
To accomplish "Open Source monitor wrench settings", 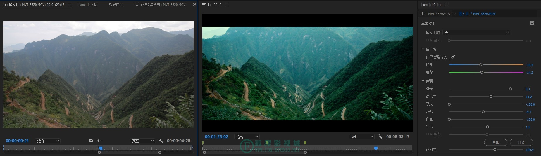I will coord(161,141).
